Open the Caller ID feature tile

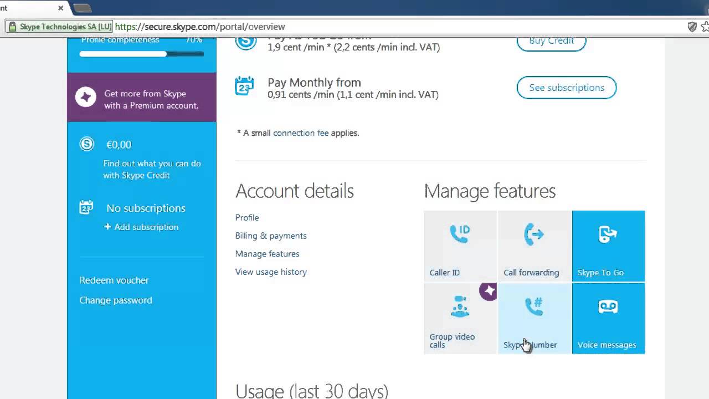coord(460,246)
